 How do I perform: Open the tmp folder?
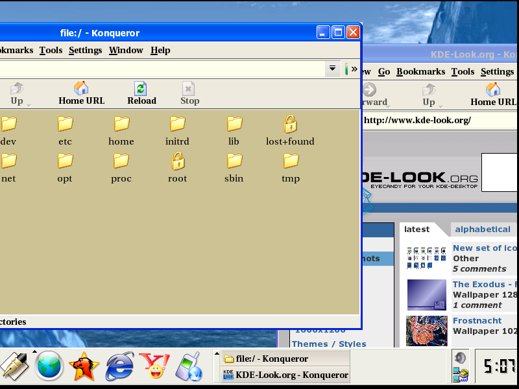point(291,168)
